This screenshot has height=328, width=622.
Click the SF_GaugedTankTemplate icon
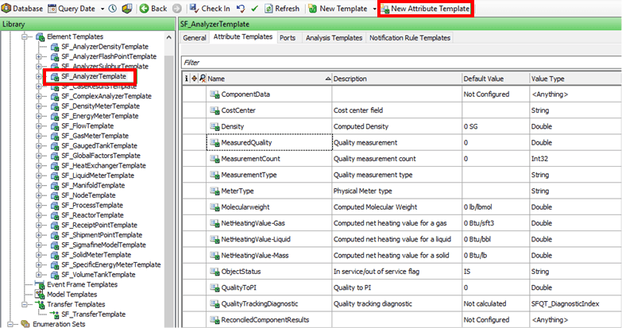55,145
